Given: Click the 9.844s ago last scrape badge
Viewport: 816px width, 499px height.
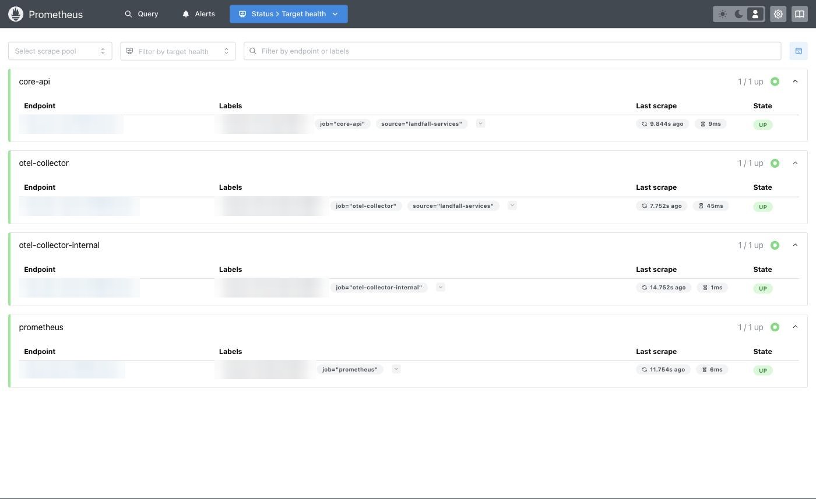Looking at the screenshot, I should tap(663, 124).
